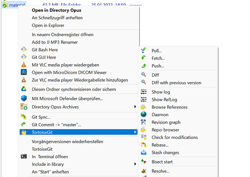Click the Git Commit green arrow icon
Viewport: 250px width, 177px height.
click(24, 124)
